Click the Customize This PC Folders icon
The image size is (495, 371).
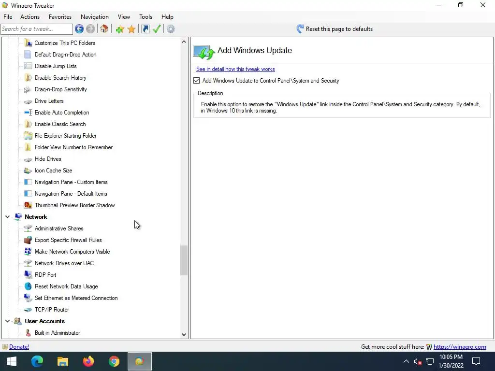click(x=28, y=43)
